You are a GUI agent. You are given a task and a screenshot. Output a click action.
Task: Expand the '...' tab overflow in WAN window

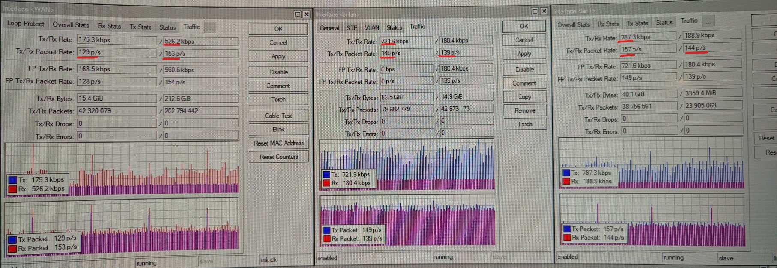click(x=210, y=28)
